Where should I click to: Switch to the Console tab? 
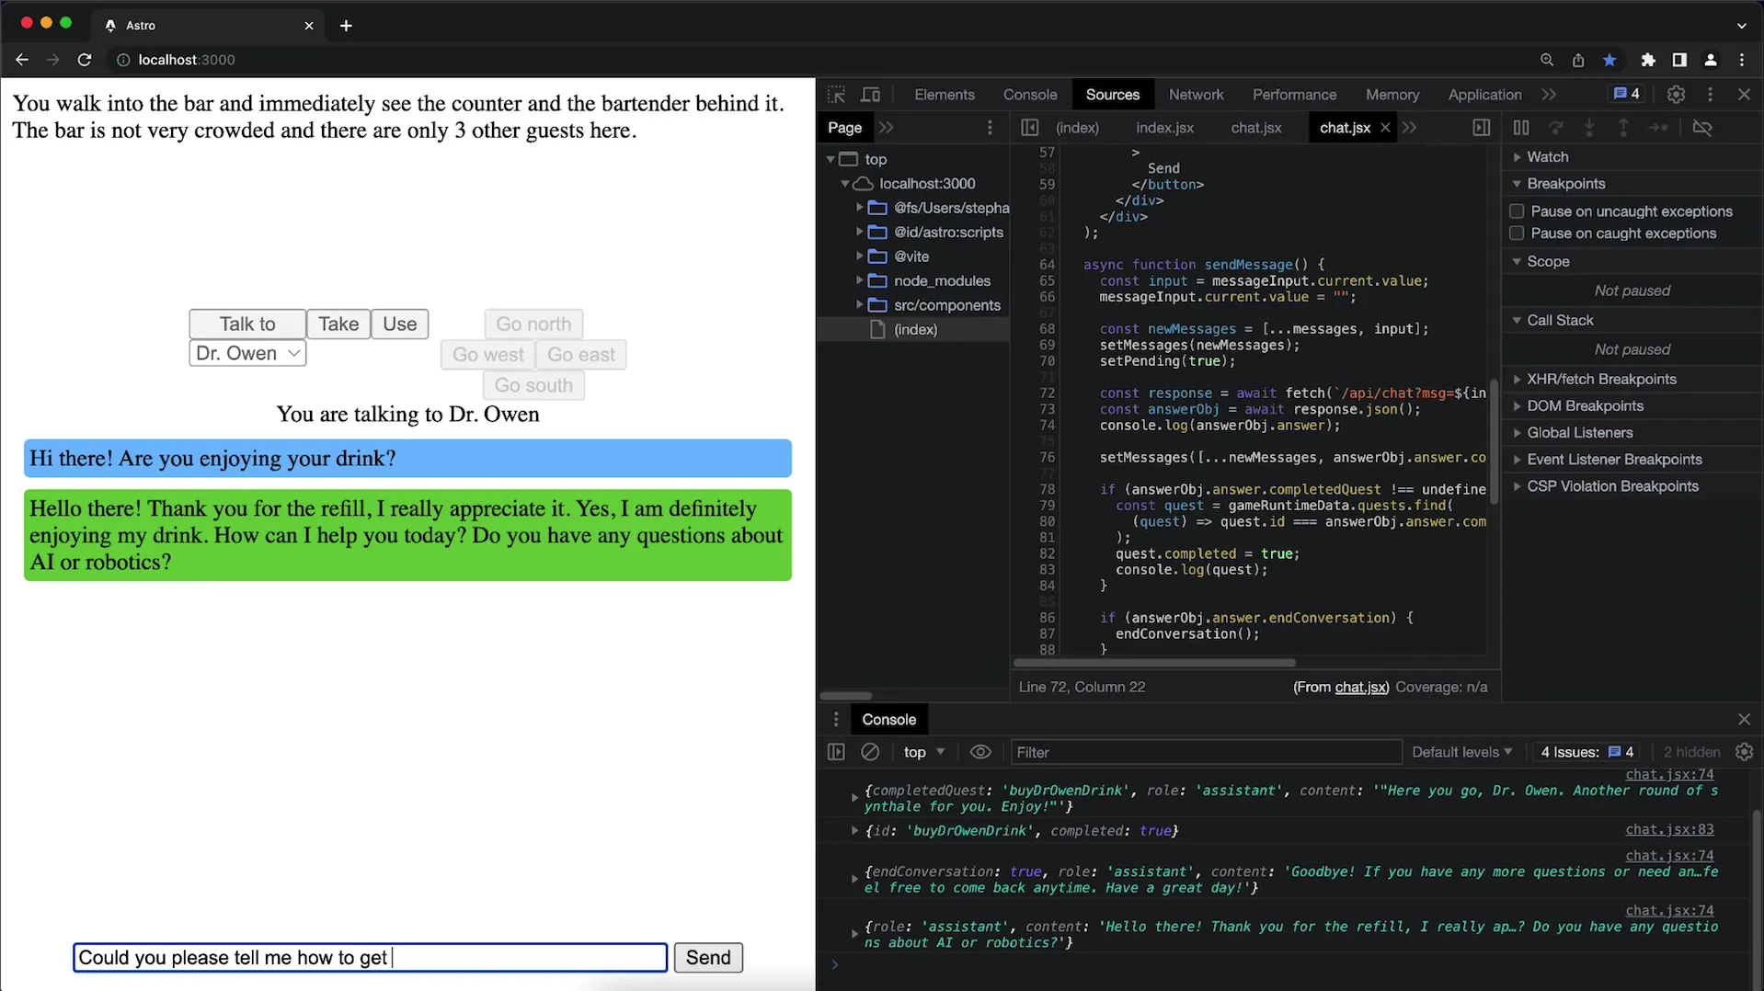[1030, 95]
